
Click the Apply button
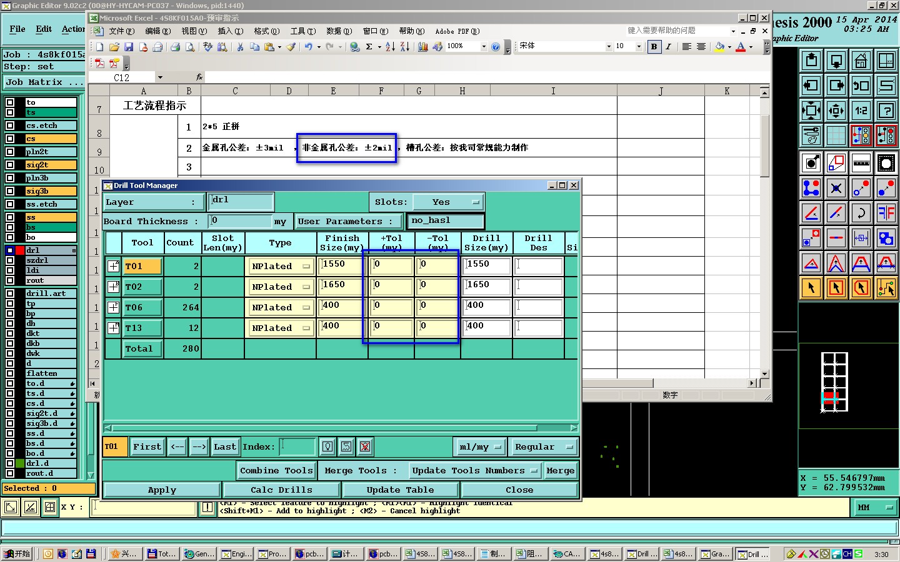click(x=162, y=490)
